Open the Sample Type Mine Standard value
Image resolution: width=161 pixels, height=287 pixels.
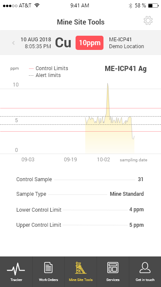point(127,194)
